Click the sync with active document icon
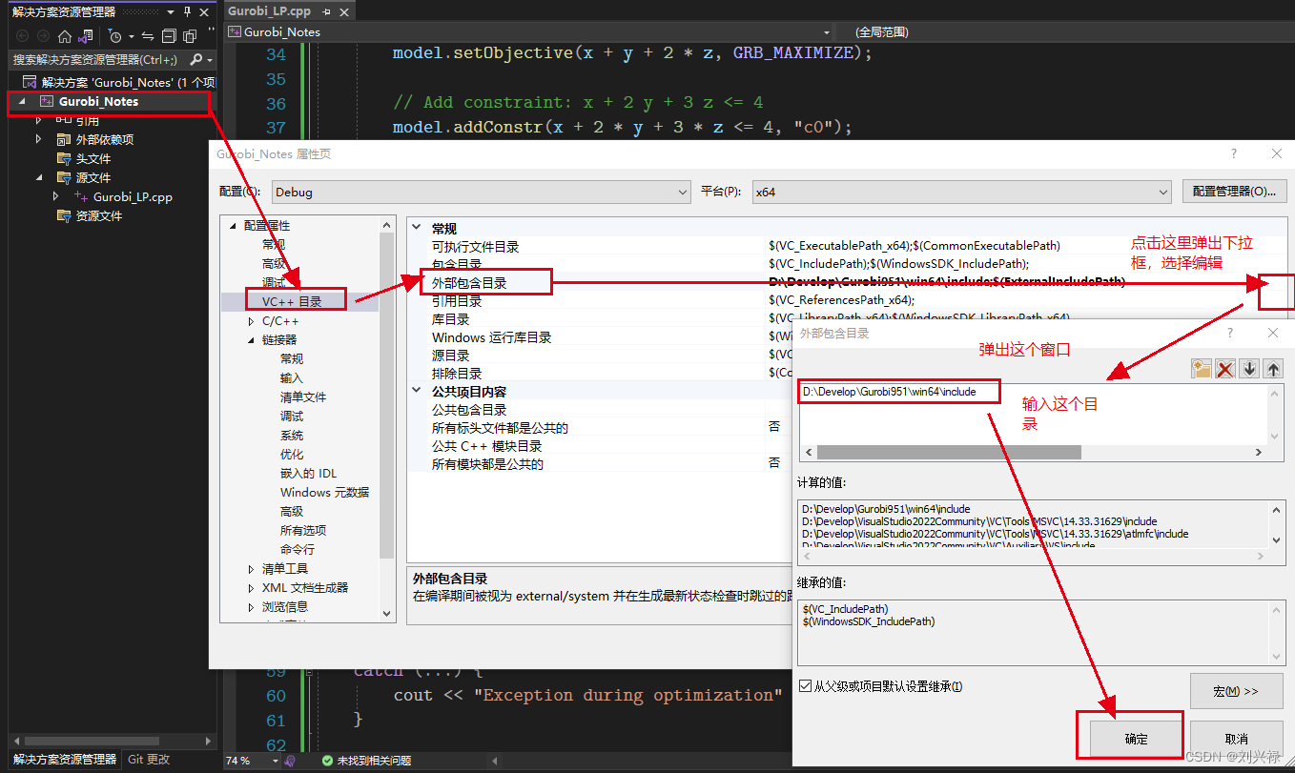Viewport: 1295px width, 773px height. click(148, 36)
